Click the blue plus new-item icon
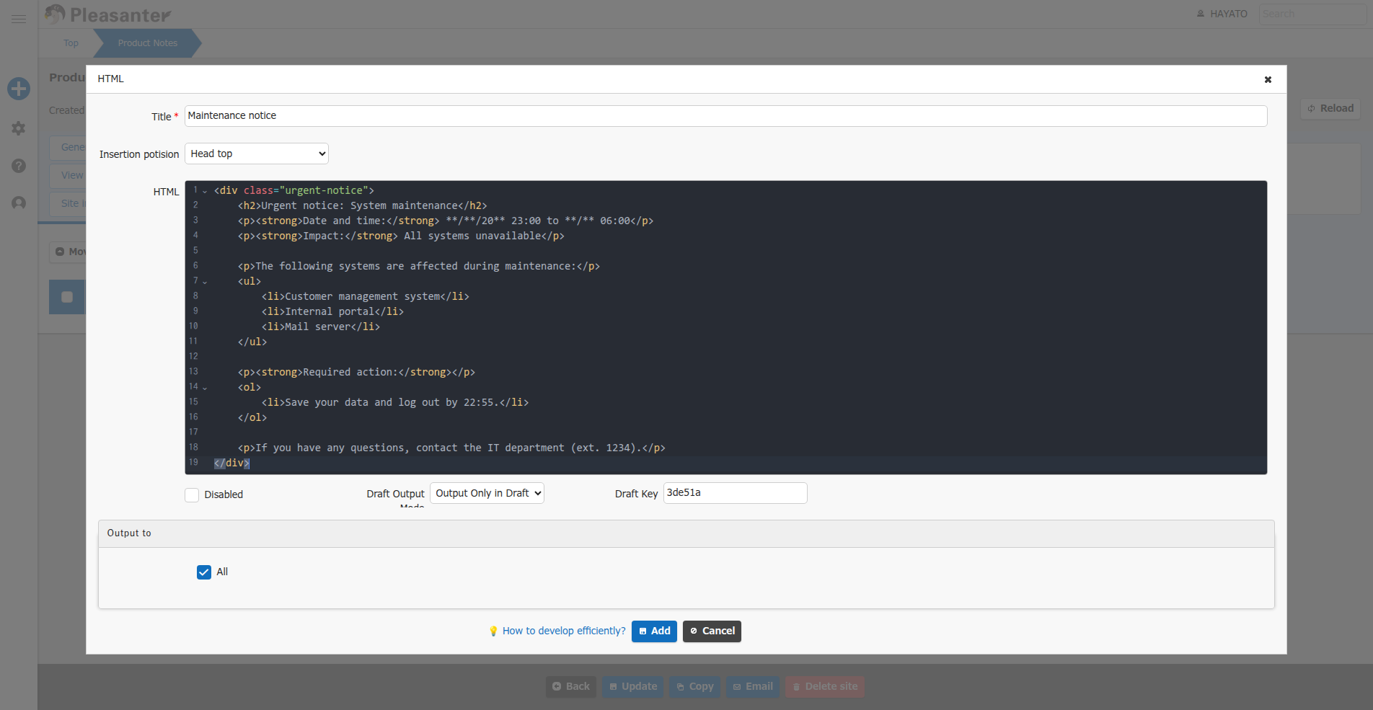 pyautogui.click(x=19, y=89)
